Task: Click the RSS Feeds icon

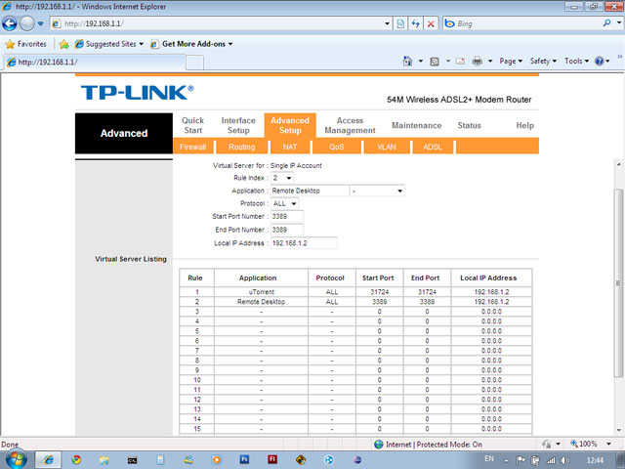Action: click(x=435, y=61)
